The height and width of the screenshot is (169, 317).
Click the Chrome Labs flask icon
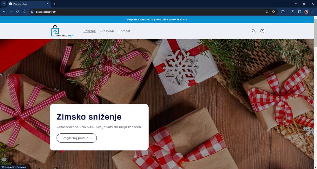click(293, 12)
